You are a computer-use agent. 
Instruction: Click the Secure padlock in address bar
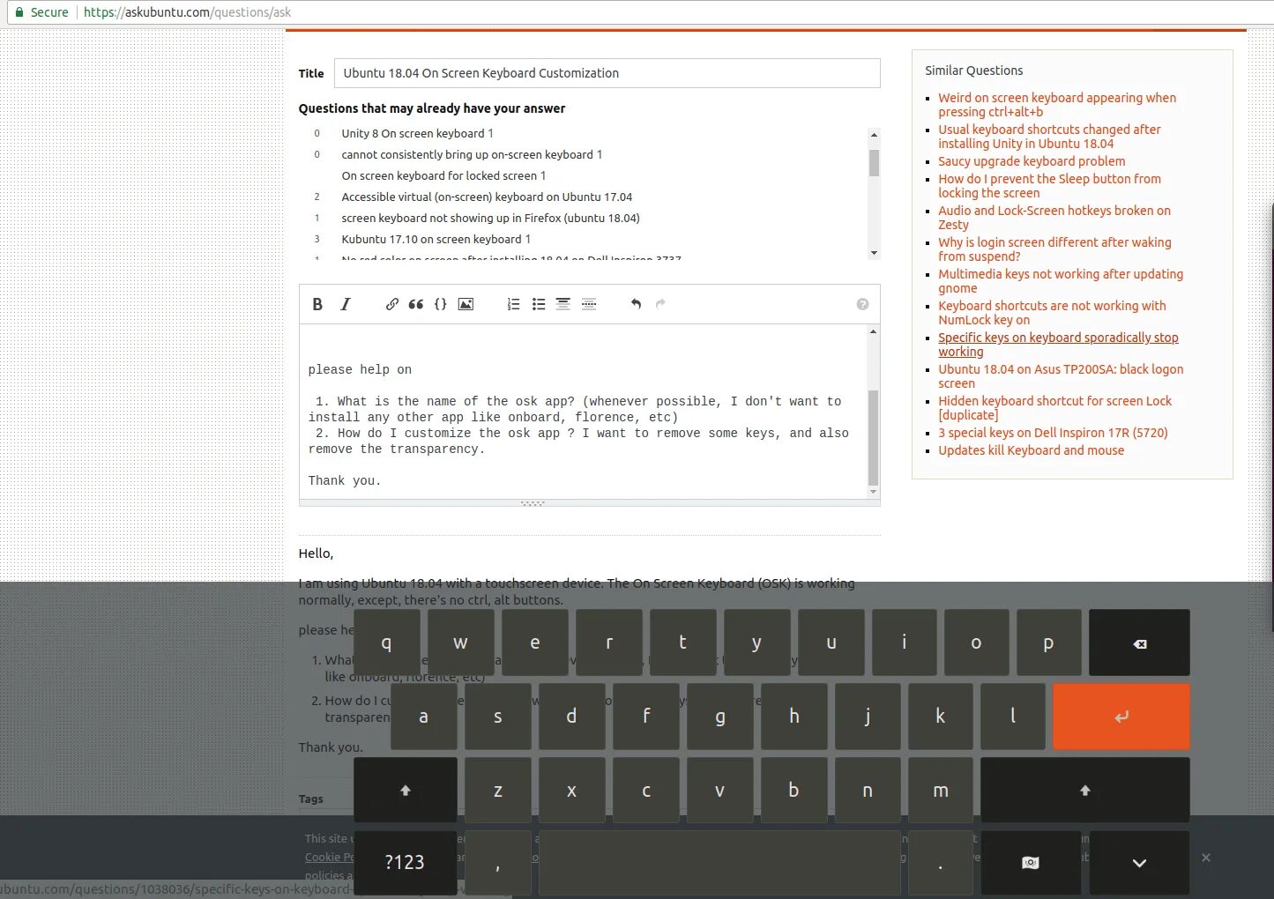(x=19, y=12)
